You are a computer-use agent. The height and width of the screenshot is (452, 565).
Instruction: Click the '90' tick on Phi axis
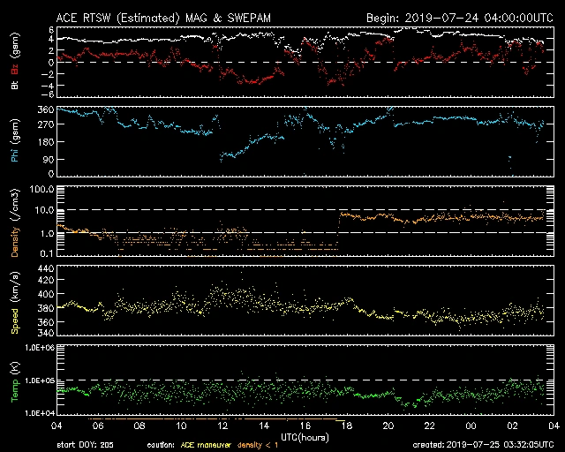tap(49, 159)
